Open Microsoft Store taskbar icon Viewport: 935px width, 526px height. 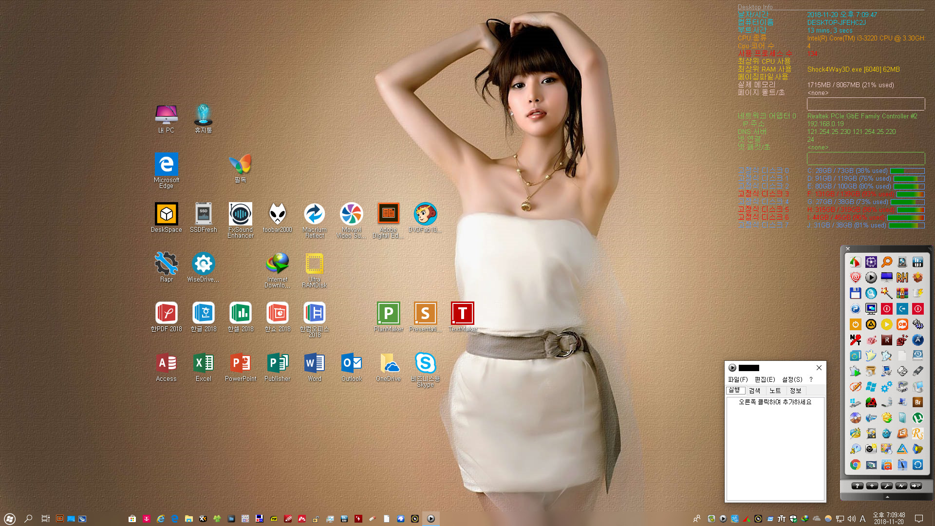tap(132, 519)
